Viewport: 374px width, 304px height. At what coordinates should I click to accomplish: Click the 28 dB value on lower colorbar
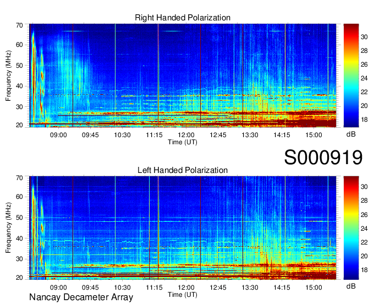coord(364,201)
